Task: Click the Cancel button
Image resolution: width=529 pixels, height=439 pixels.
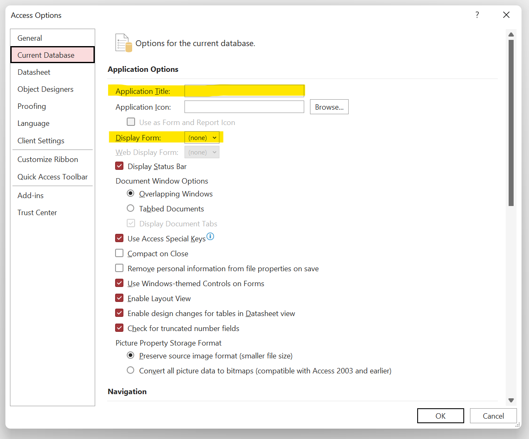Action: 493,416
